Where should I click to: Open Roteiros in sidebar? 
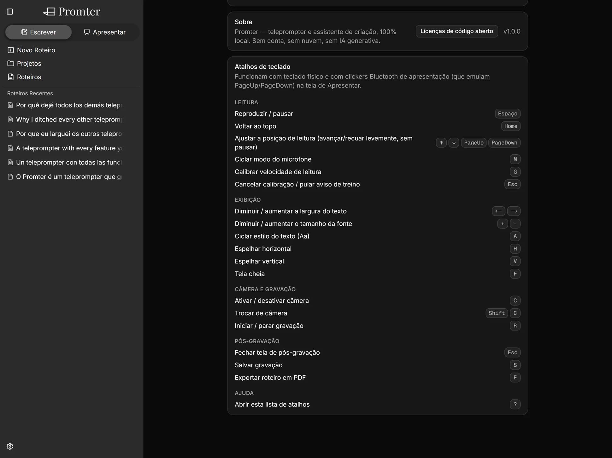coord(24,77)
